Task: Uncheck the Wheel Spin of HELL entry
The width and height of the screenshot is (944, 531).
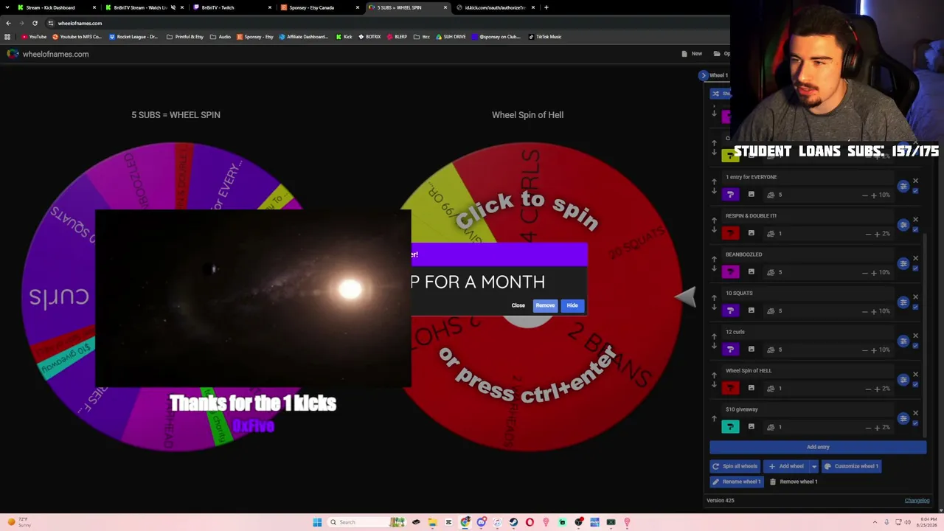Action: click(915, 385)
